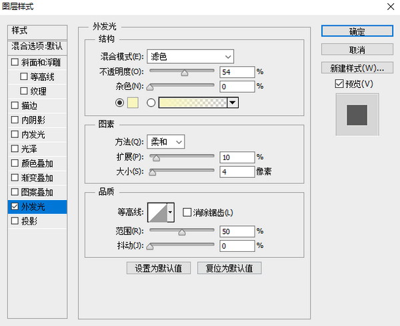This screenshot has width=400, height=326.
Task: Toggle the 预览 preview checkbox
Action: (x=339, y=84)
